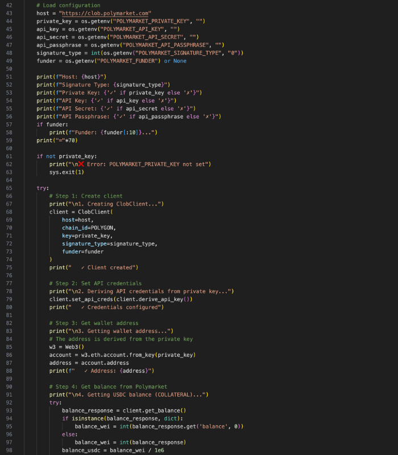Click the "if isinstance(" check line
This screenshot has width=398, height=455.
pos(122,419)
